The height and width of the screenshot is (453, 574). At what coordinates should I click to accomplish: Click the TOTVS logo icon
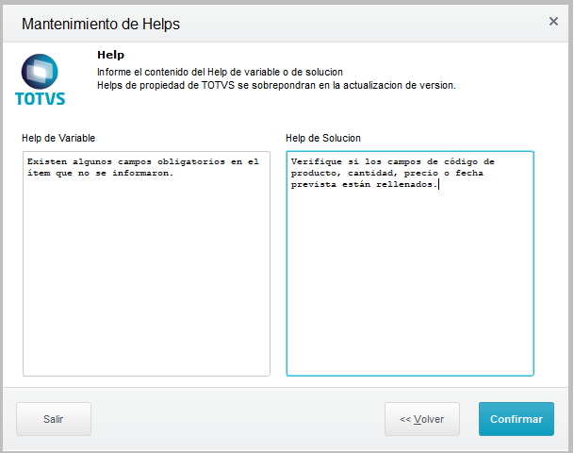40,80
